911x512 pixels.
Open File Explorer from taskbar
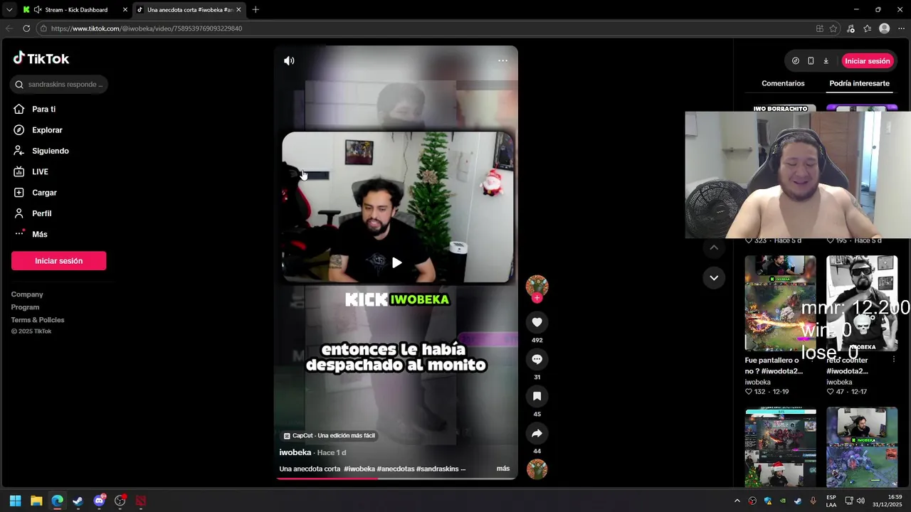[36, 501]
